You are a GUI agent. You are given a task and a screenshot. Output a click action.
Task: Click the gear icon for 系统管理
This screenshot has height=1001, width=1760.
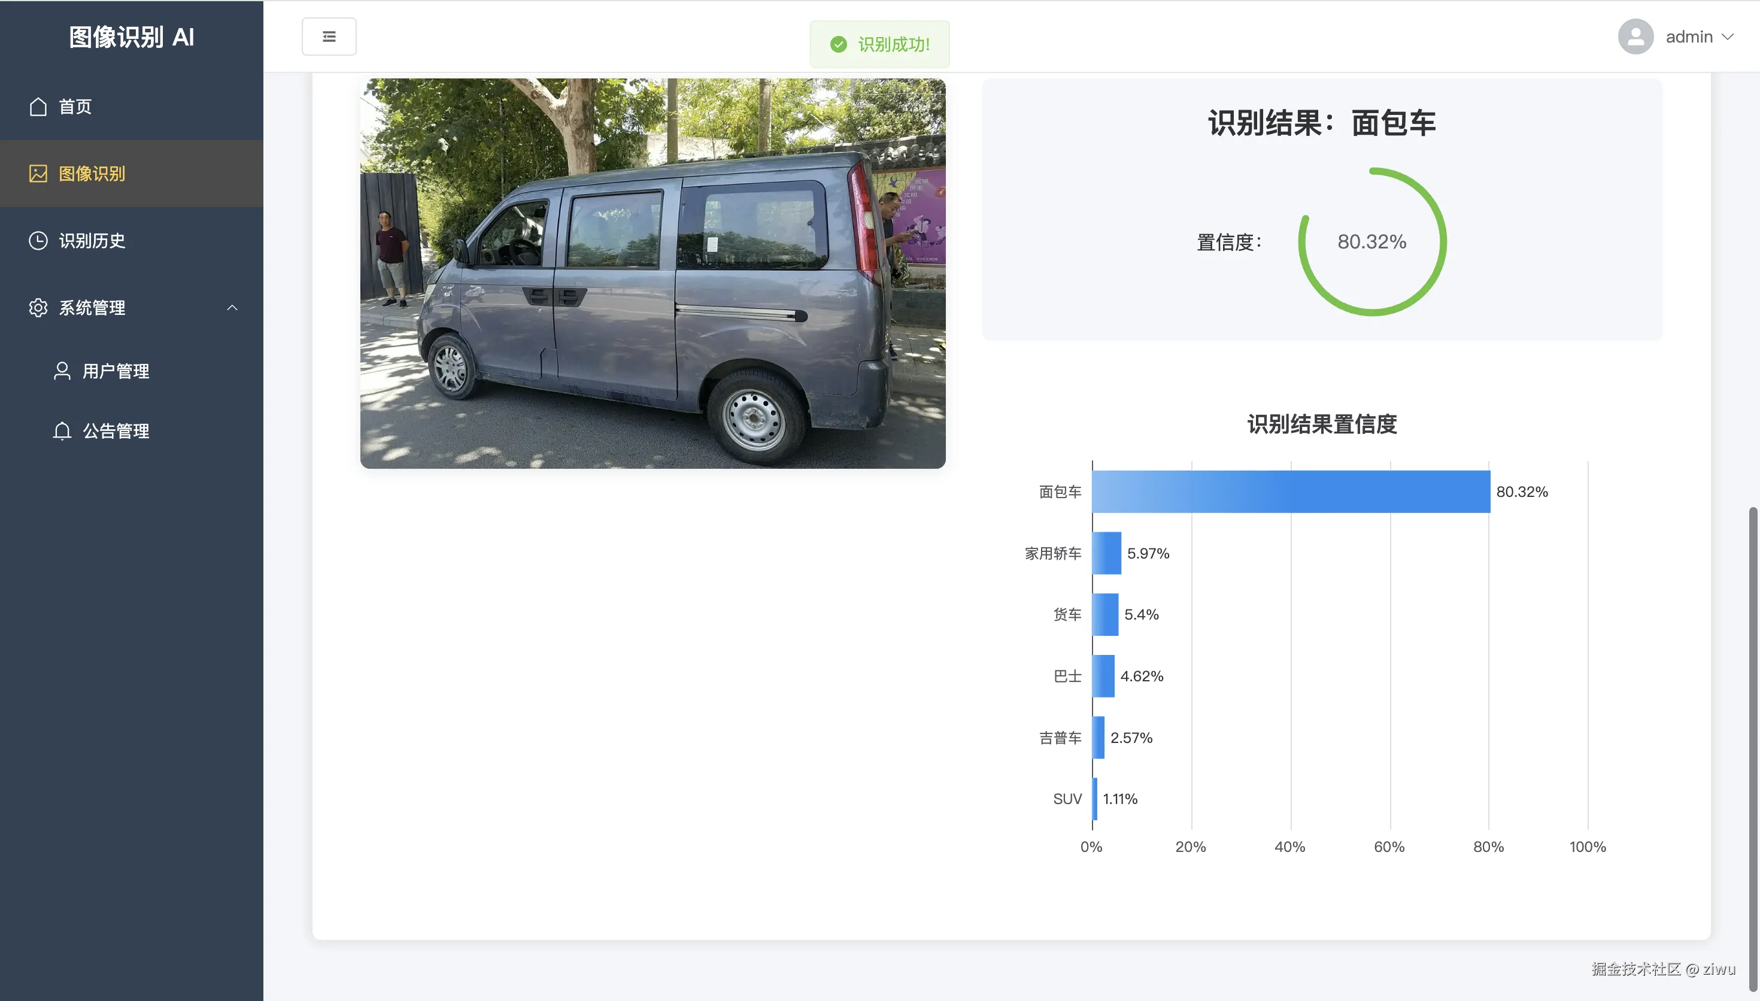[x=38, y=307]
